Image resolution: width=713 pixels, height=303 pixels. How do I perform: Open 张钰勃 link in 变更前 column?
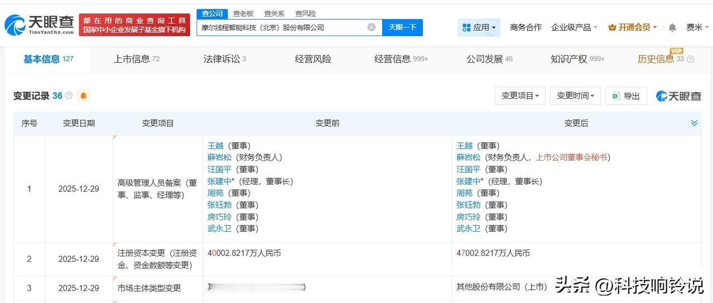click(219, 205)
